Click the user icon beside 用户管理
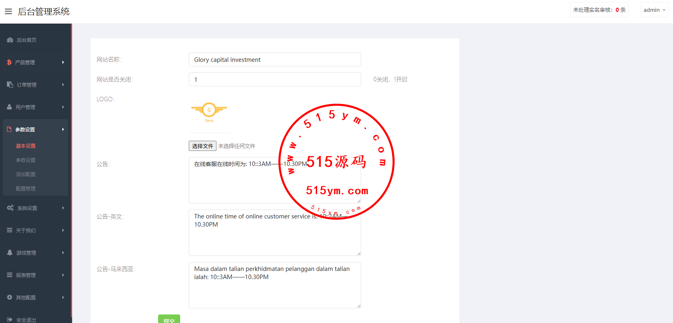Viewport: 673px width, 323px height. tap(9, 107)
